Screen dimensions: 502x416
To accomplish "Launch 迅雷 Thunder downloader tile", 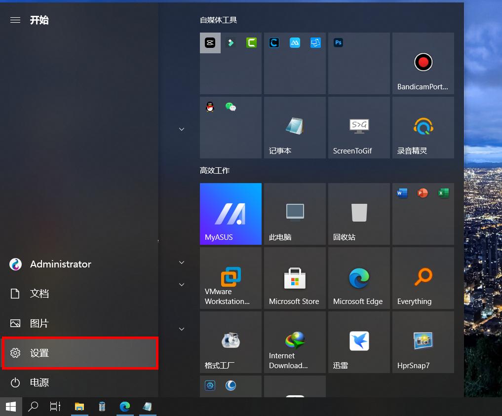I will 358,342.
